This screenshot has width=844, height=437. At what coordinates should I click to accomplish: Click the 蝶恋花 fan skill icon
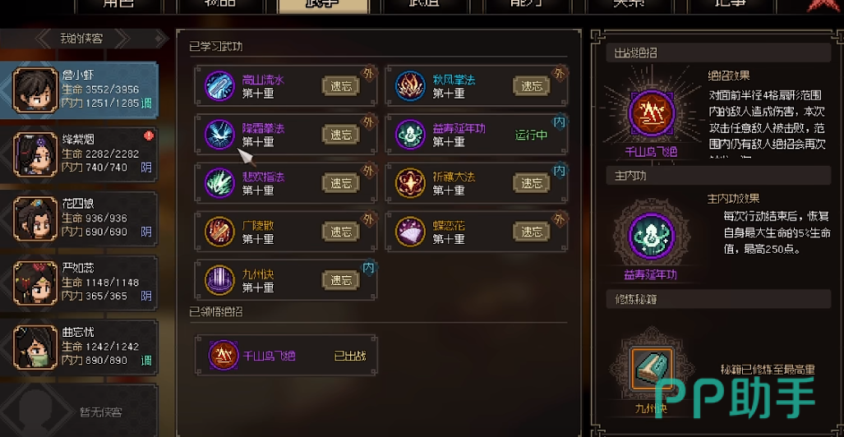[410, 232]
